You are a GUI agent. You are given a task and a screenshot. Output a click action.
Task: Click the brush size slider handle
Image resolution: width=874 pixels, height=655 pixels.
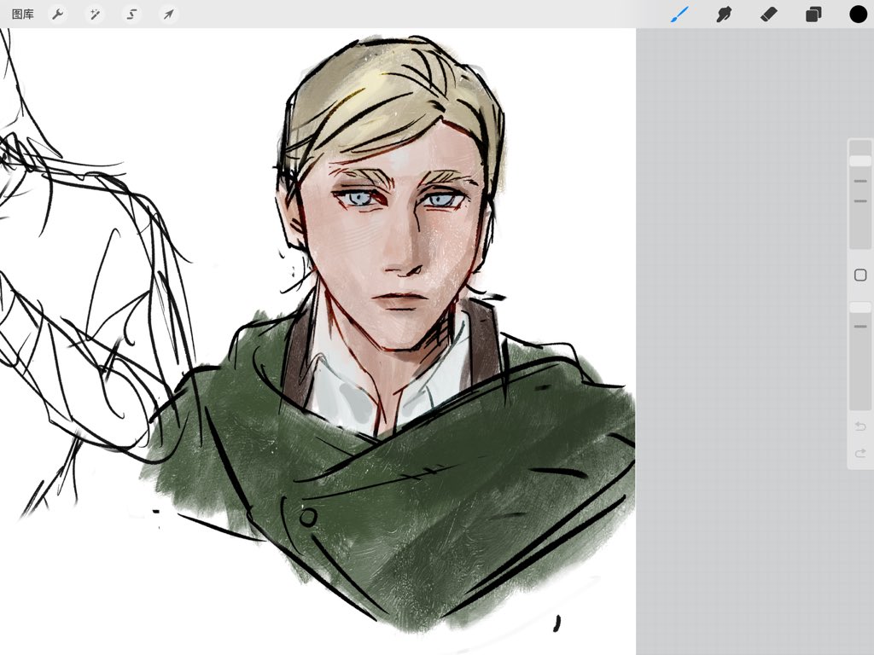tap(860, 160)
